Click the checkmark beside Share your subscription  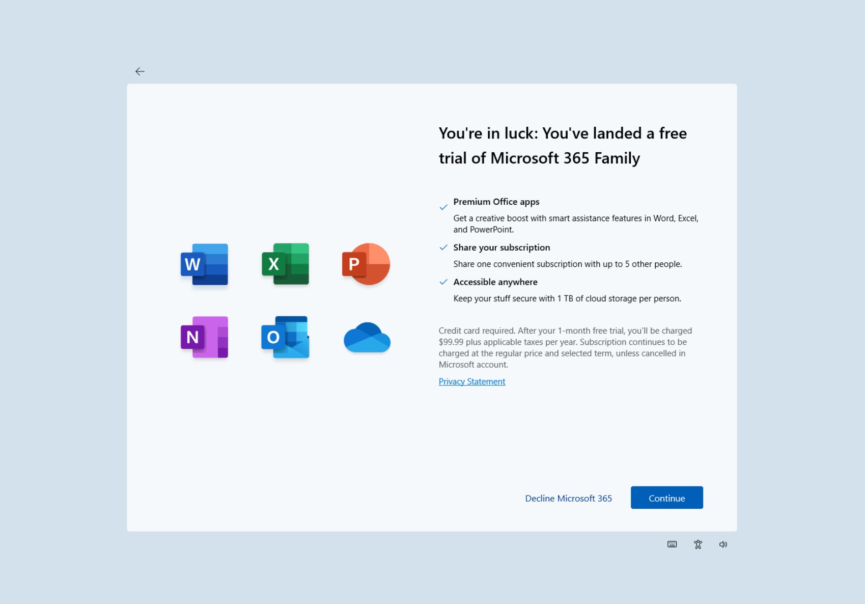coord(442,248)
